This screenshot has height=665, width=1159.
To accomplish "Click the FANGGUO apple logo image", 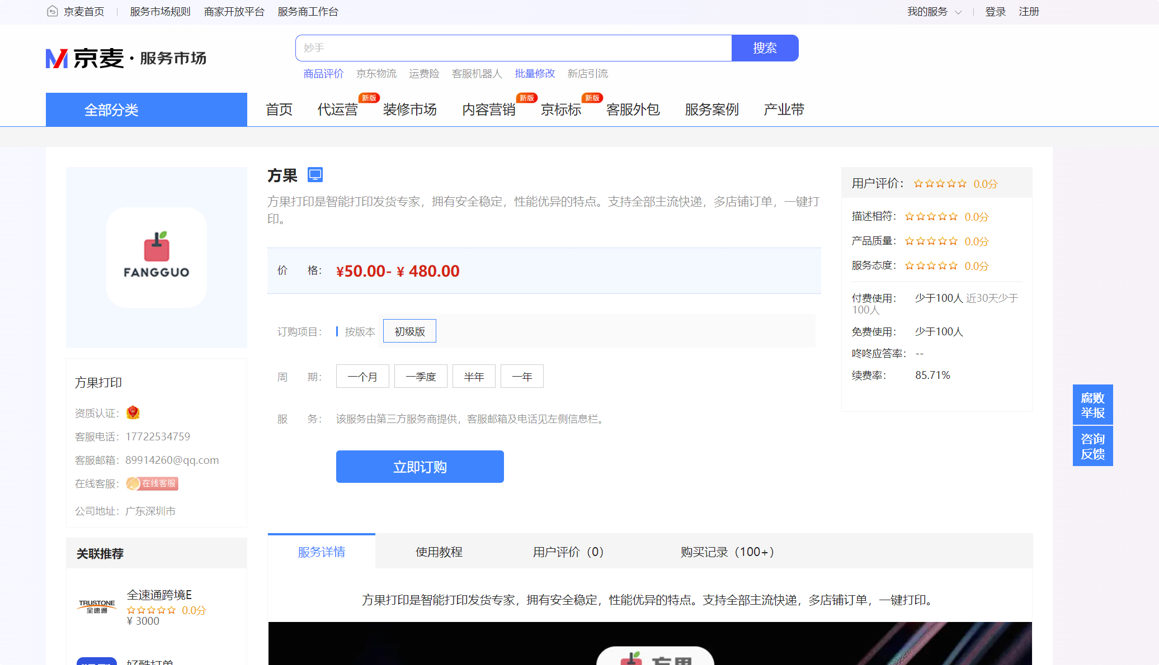I will point(157,257).
